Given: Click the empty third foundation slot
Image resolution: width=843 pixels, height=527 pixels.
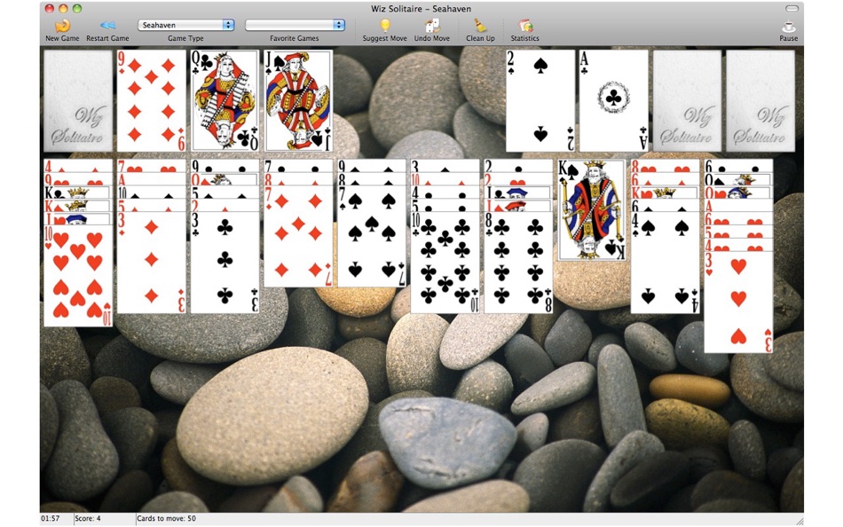Looking at the screenshot, I should click(687, 100).
